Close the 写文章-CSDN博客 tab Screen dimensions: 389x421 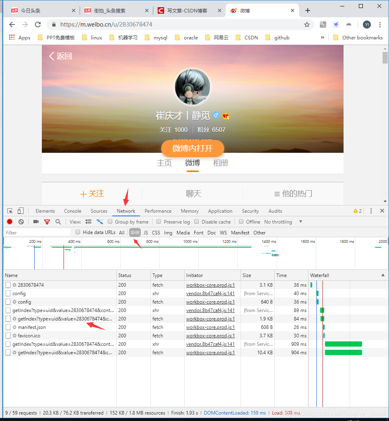coord(220,10)
